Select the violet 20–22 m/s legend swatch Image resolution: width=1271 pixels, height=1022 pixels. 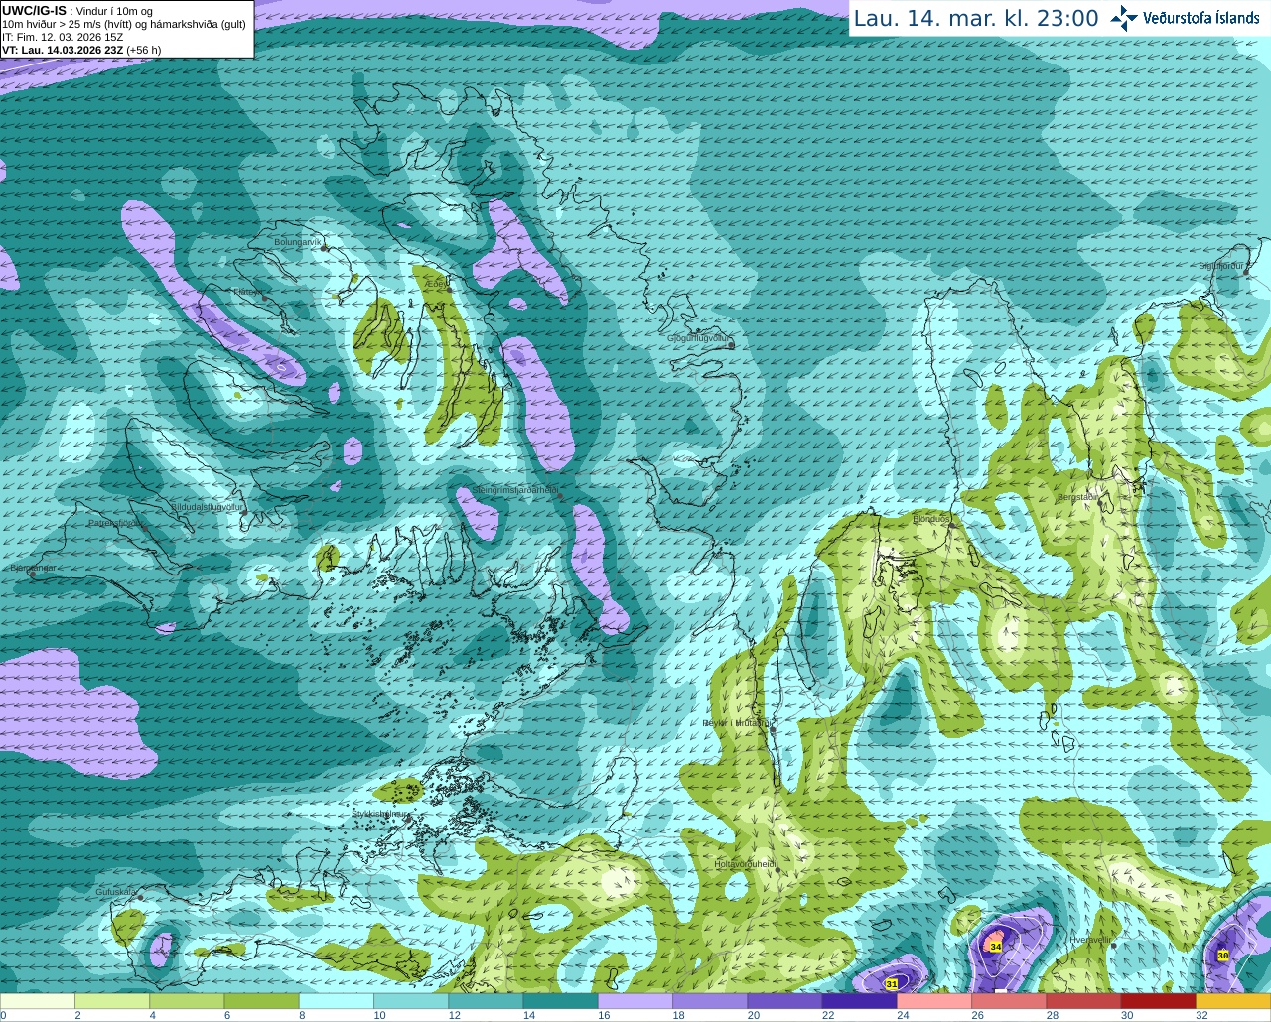(784, 1001)
